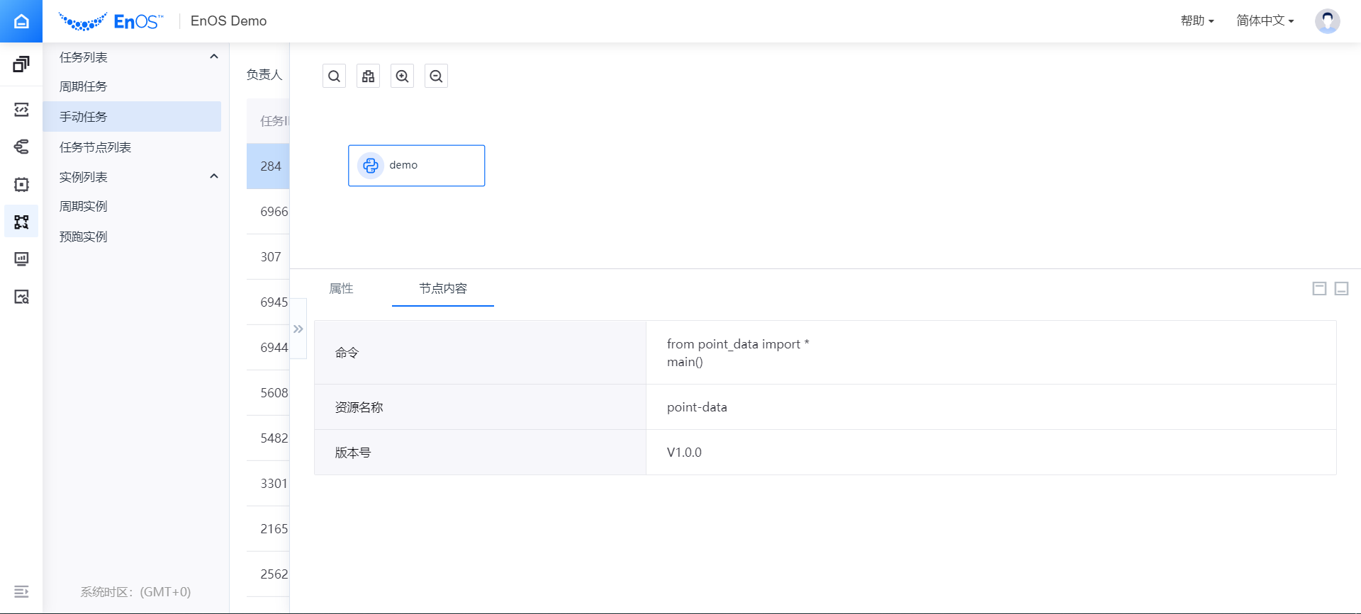This screenshot has height=614, width=1361.
Task: Click the auto-layout icon in canvas toolbar
Action: (368, 76)
